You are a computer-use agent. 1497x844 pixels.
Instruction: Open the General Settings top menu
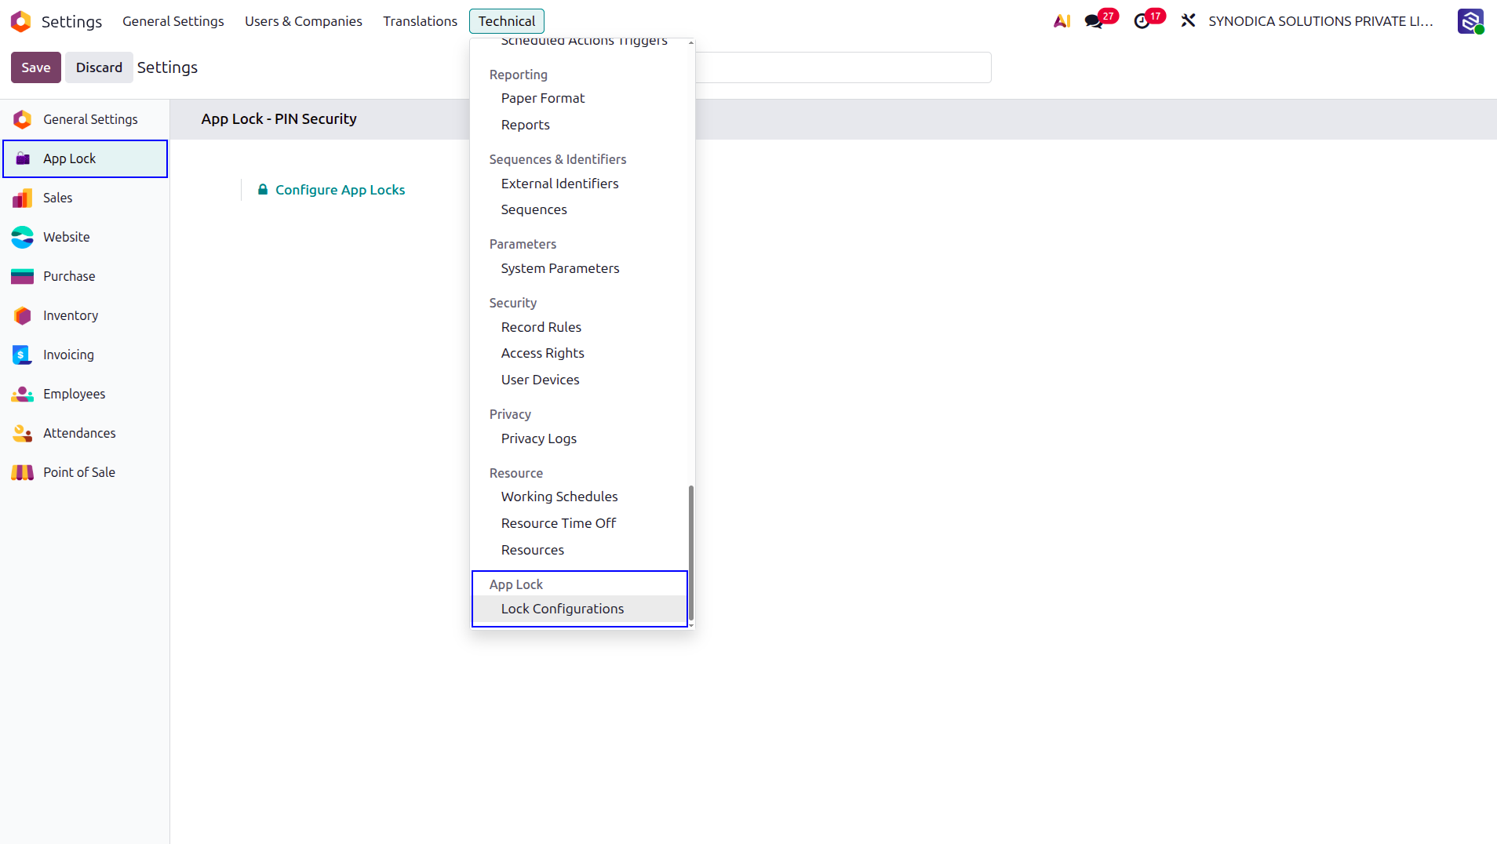173,21
